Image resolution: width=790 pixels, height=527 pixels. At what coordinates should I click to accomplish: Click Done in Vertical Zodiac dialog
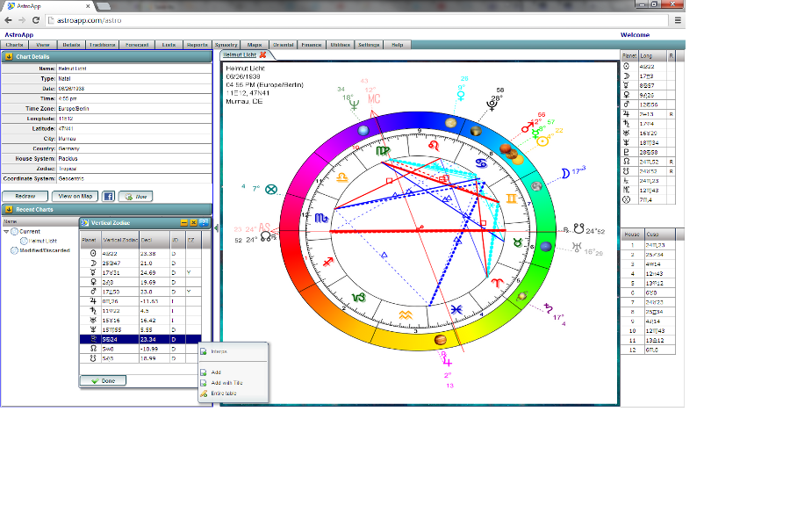[x=104, y=380]
